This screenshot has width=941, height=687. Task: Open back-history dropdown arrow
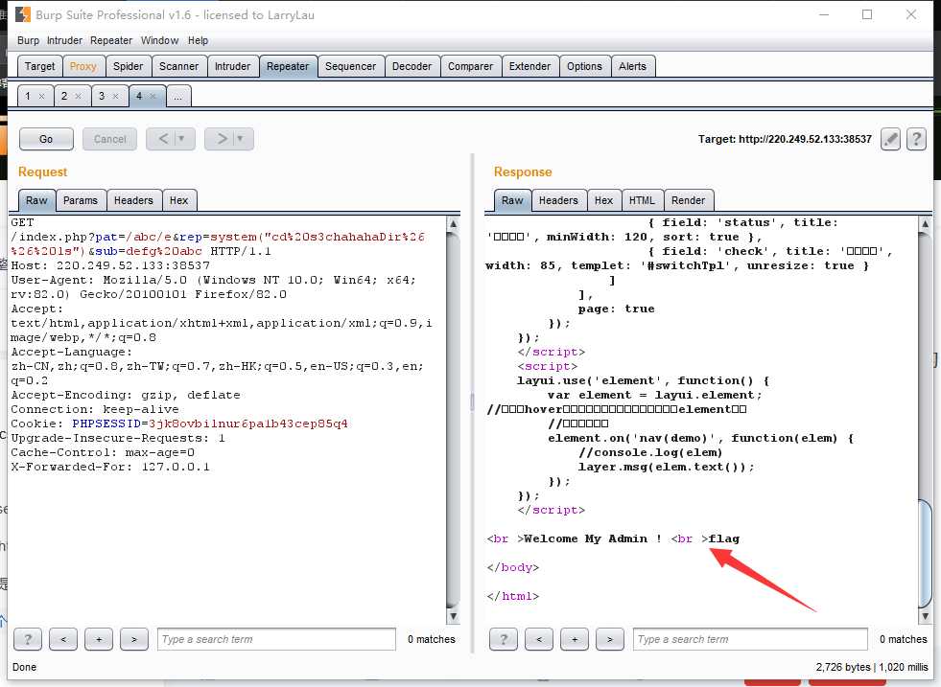coord(183,139)
